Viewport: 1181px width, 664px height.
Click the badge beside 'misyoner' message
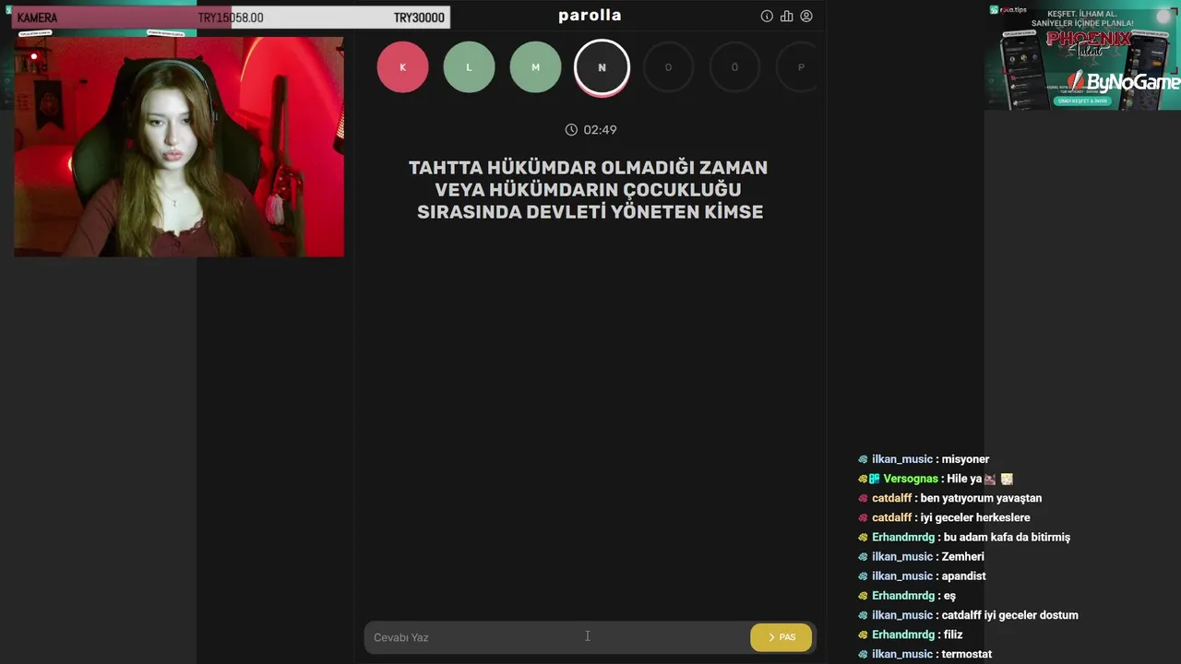click(863, 459)
